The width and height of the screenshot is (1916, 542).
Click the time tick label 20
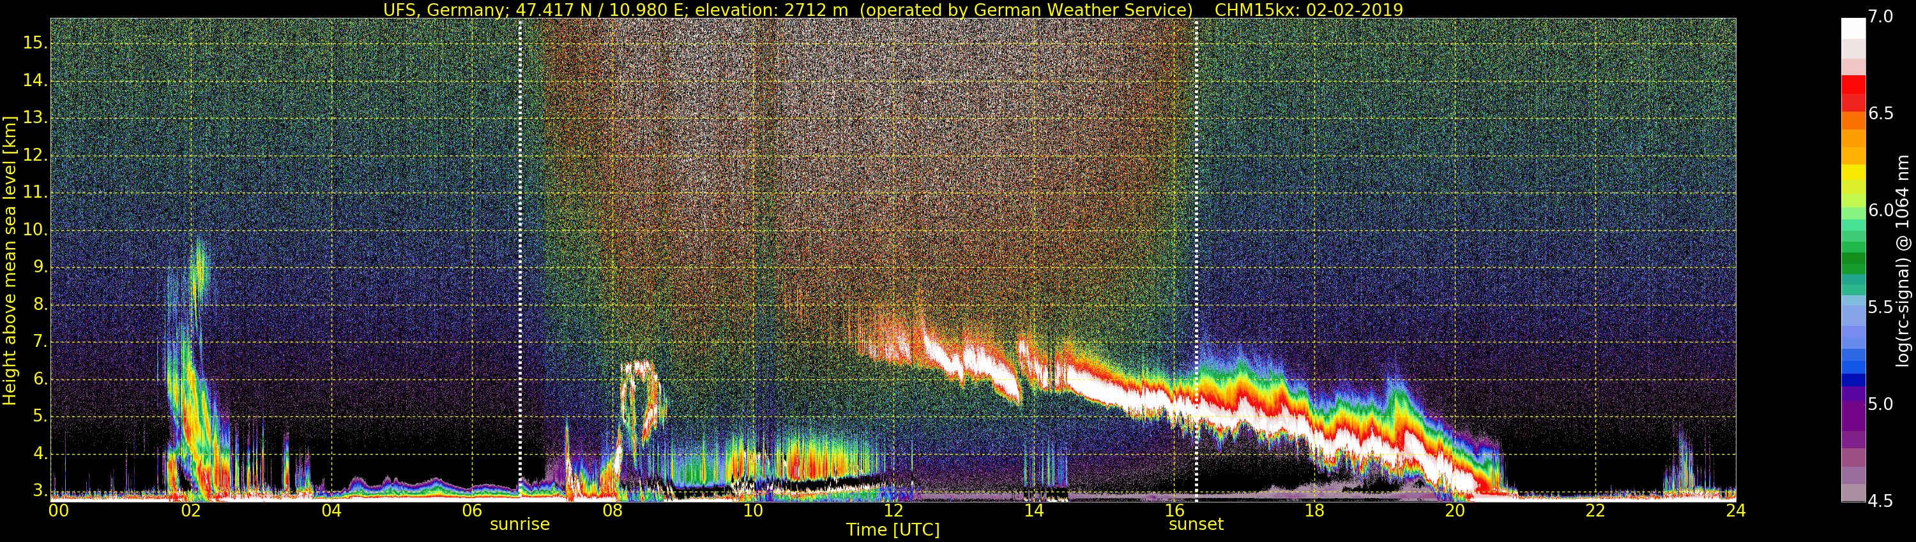[x=1455, y=510]
